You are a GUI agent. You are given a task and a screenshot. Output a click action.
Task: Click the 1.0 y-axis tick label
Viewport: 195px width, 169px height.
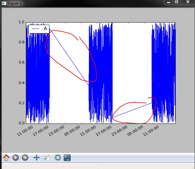point(21,22)
